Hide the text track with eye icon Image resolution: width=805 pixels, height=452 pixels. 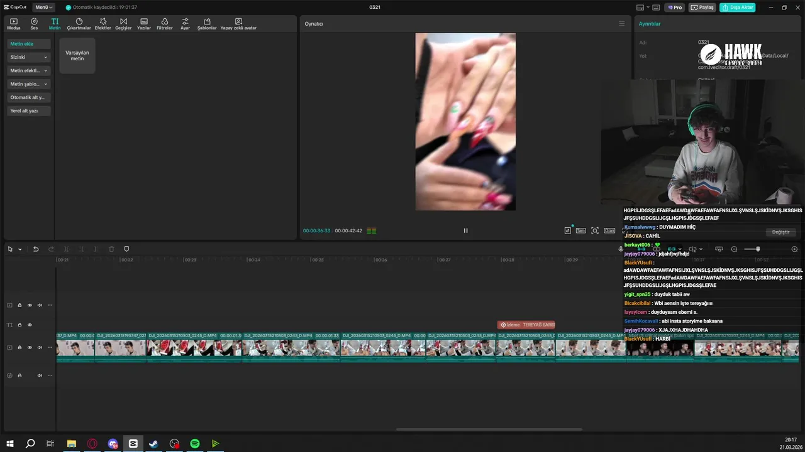click(30, 325)
